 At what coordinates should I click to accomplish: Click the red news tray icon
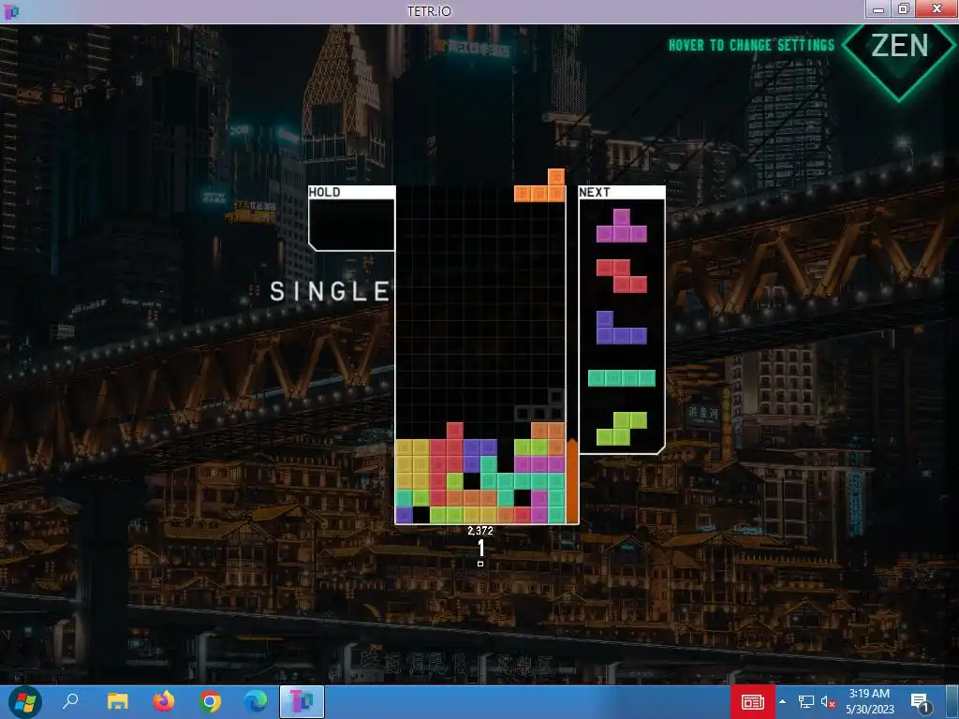(753, 702)
